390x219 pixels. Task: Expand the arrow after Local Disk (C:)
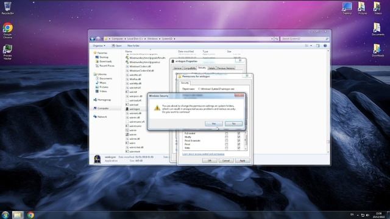coord(145,39)
